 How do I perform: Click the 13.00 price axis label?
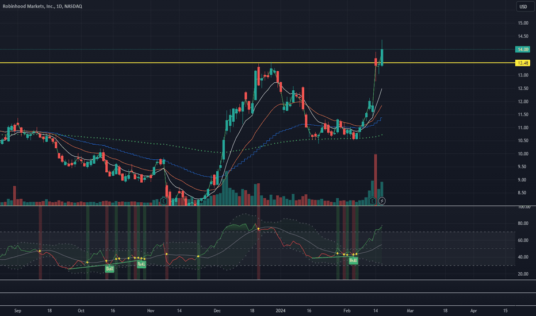(x=523, y=75)
